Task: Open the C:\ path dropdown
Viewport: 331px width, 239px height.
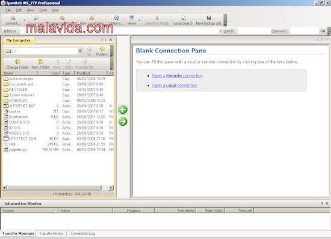Action: coord(80,51)
